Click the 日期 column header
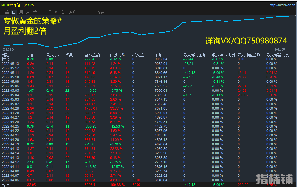 (5, 55)
